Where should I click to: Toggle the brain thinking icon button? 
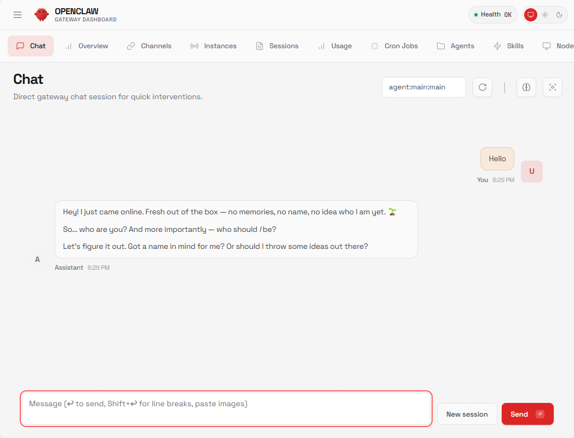tap(526, 87)
